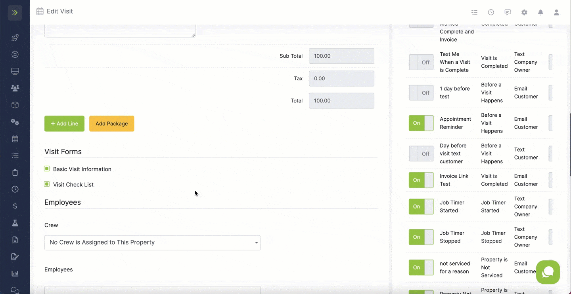Click the Total field
The height and width of the screenshot is (294, 571).
(x=341, y=101)
